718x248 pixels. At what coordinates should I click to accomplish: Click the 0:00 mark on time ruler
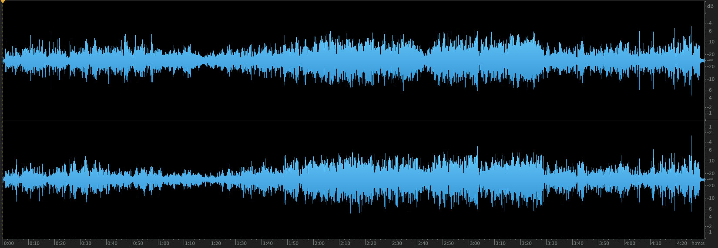(x=9, y=243)
